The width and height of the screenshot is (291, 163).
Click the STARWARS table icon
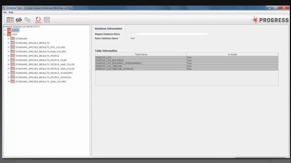click(x=13, y=38)
